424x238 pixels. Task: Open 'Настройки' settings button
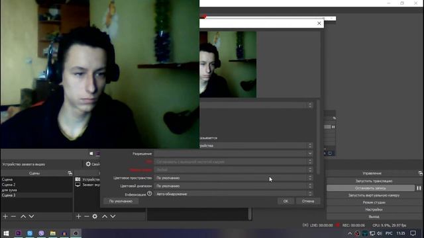[x=374, y=210]
